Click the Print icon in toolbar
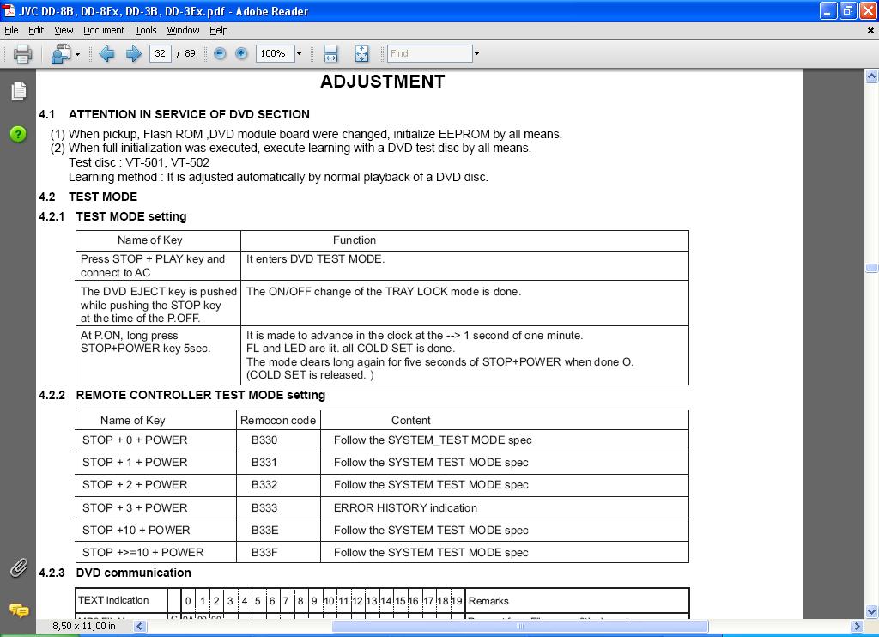The height and width of the screenshot is (637, 879). 23,54
